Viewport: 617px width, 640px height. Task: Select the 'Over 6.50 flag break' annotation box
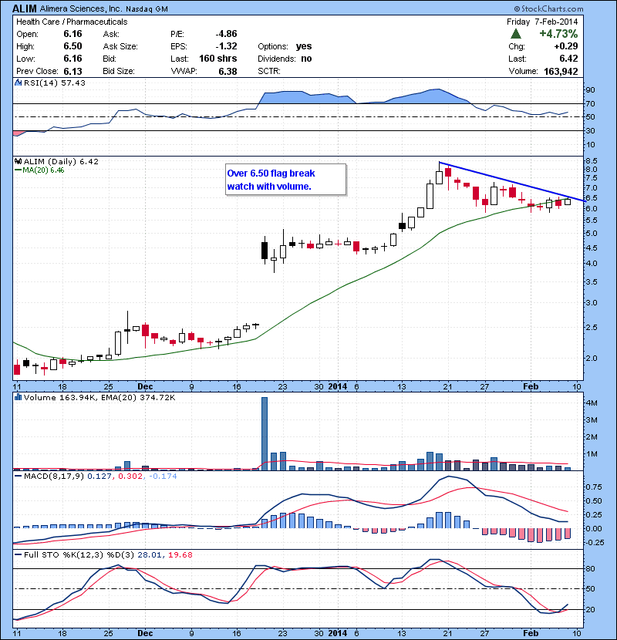point(286,180)
